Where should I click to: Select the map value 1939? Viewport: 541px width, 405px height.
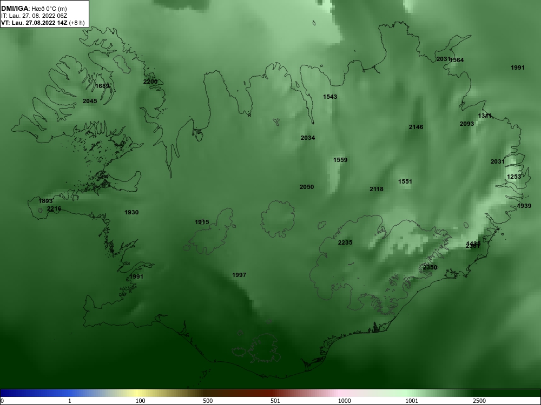coord(524,206)
